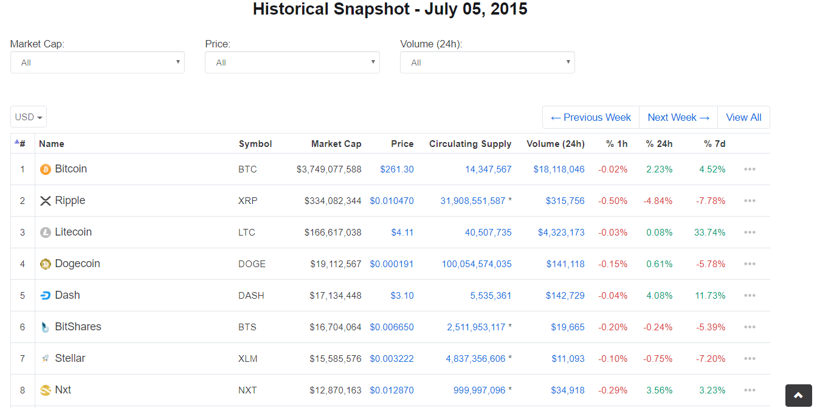
Task: Click Dash volume $142,729 link
Action: [x=565, y=296]
